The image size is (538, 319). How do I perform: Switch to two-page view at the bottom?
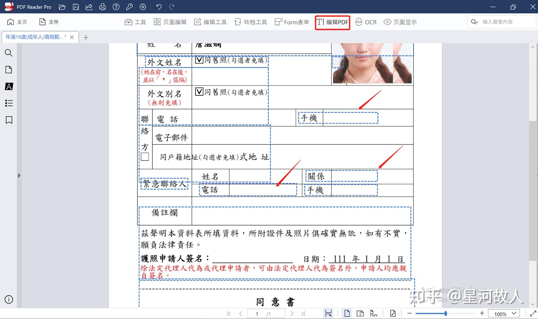point(360,313)
